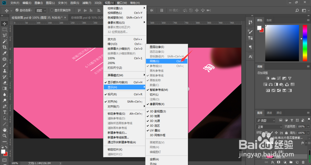
Task: Select the Crop tool
Action: [4, 47]
